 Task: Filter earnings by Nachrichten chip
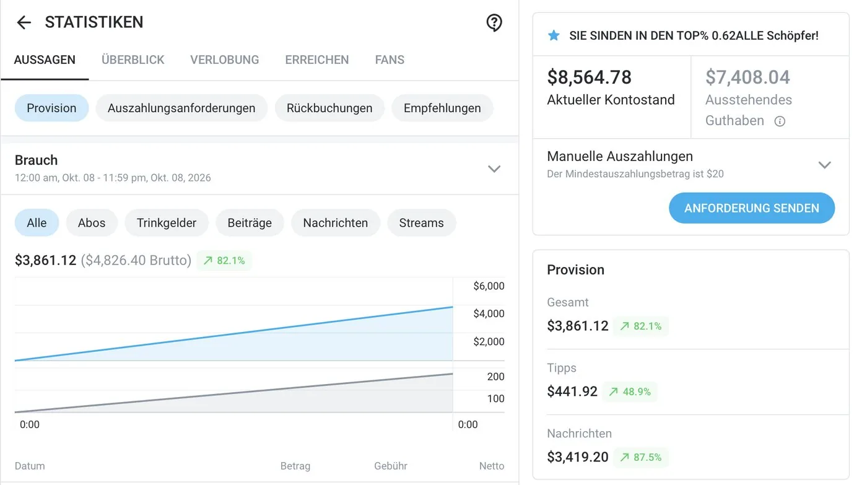click(x=336, y=223)
